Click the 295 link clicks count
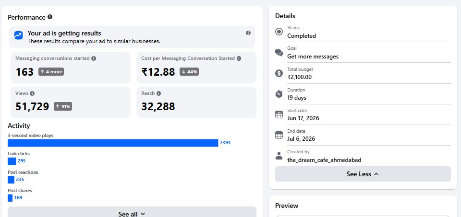Screen dimensions: 461x217 [x=22, y=160]
